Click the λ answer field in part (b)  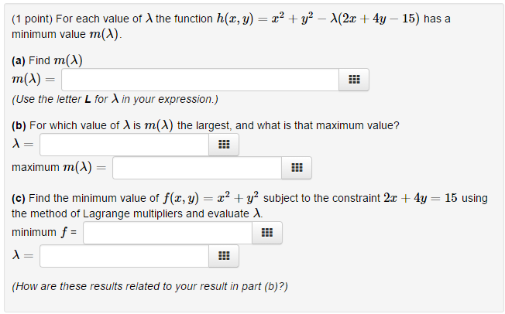pos(124,145)
